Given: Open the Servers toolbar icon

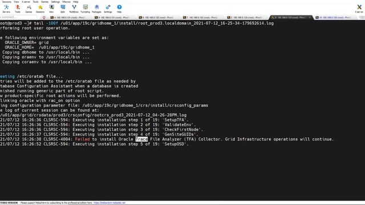Looking at the screenshot, I should click(6, 9).
